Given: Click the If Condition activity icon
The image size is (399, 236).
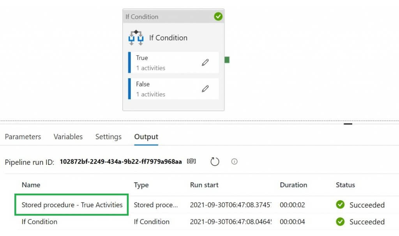Looking at the screenshot, I should tap(136, 38).
